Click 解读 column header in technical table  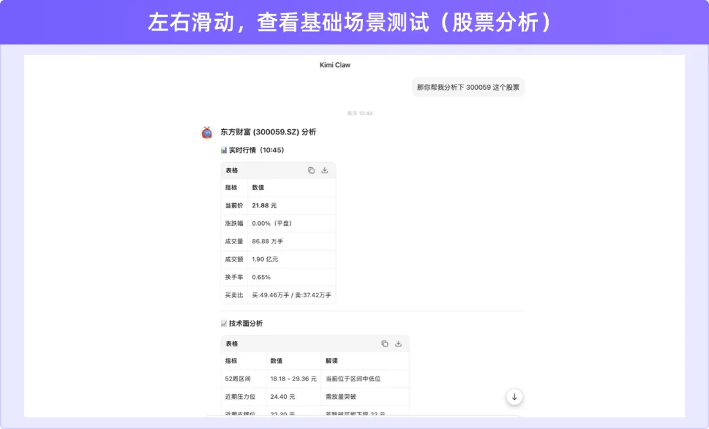pyautogui.click(x=332, y=361)
